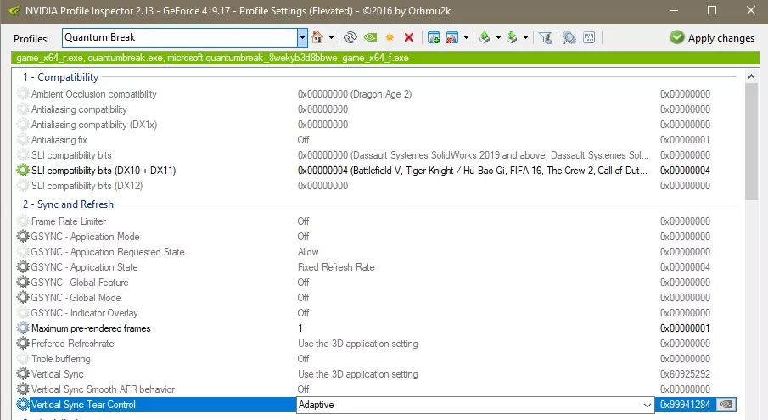The width and height of the screenshot is (768, 420).
Task: Click the gear icon next to SLI compatibility bits (DX10 + DX11)
Action: pos(23,171)
